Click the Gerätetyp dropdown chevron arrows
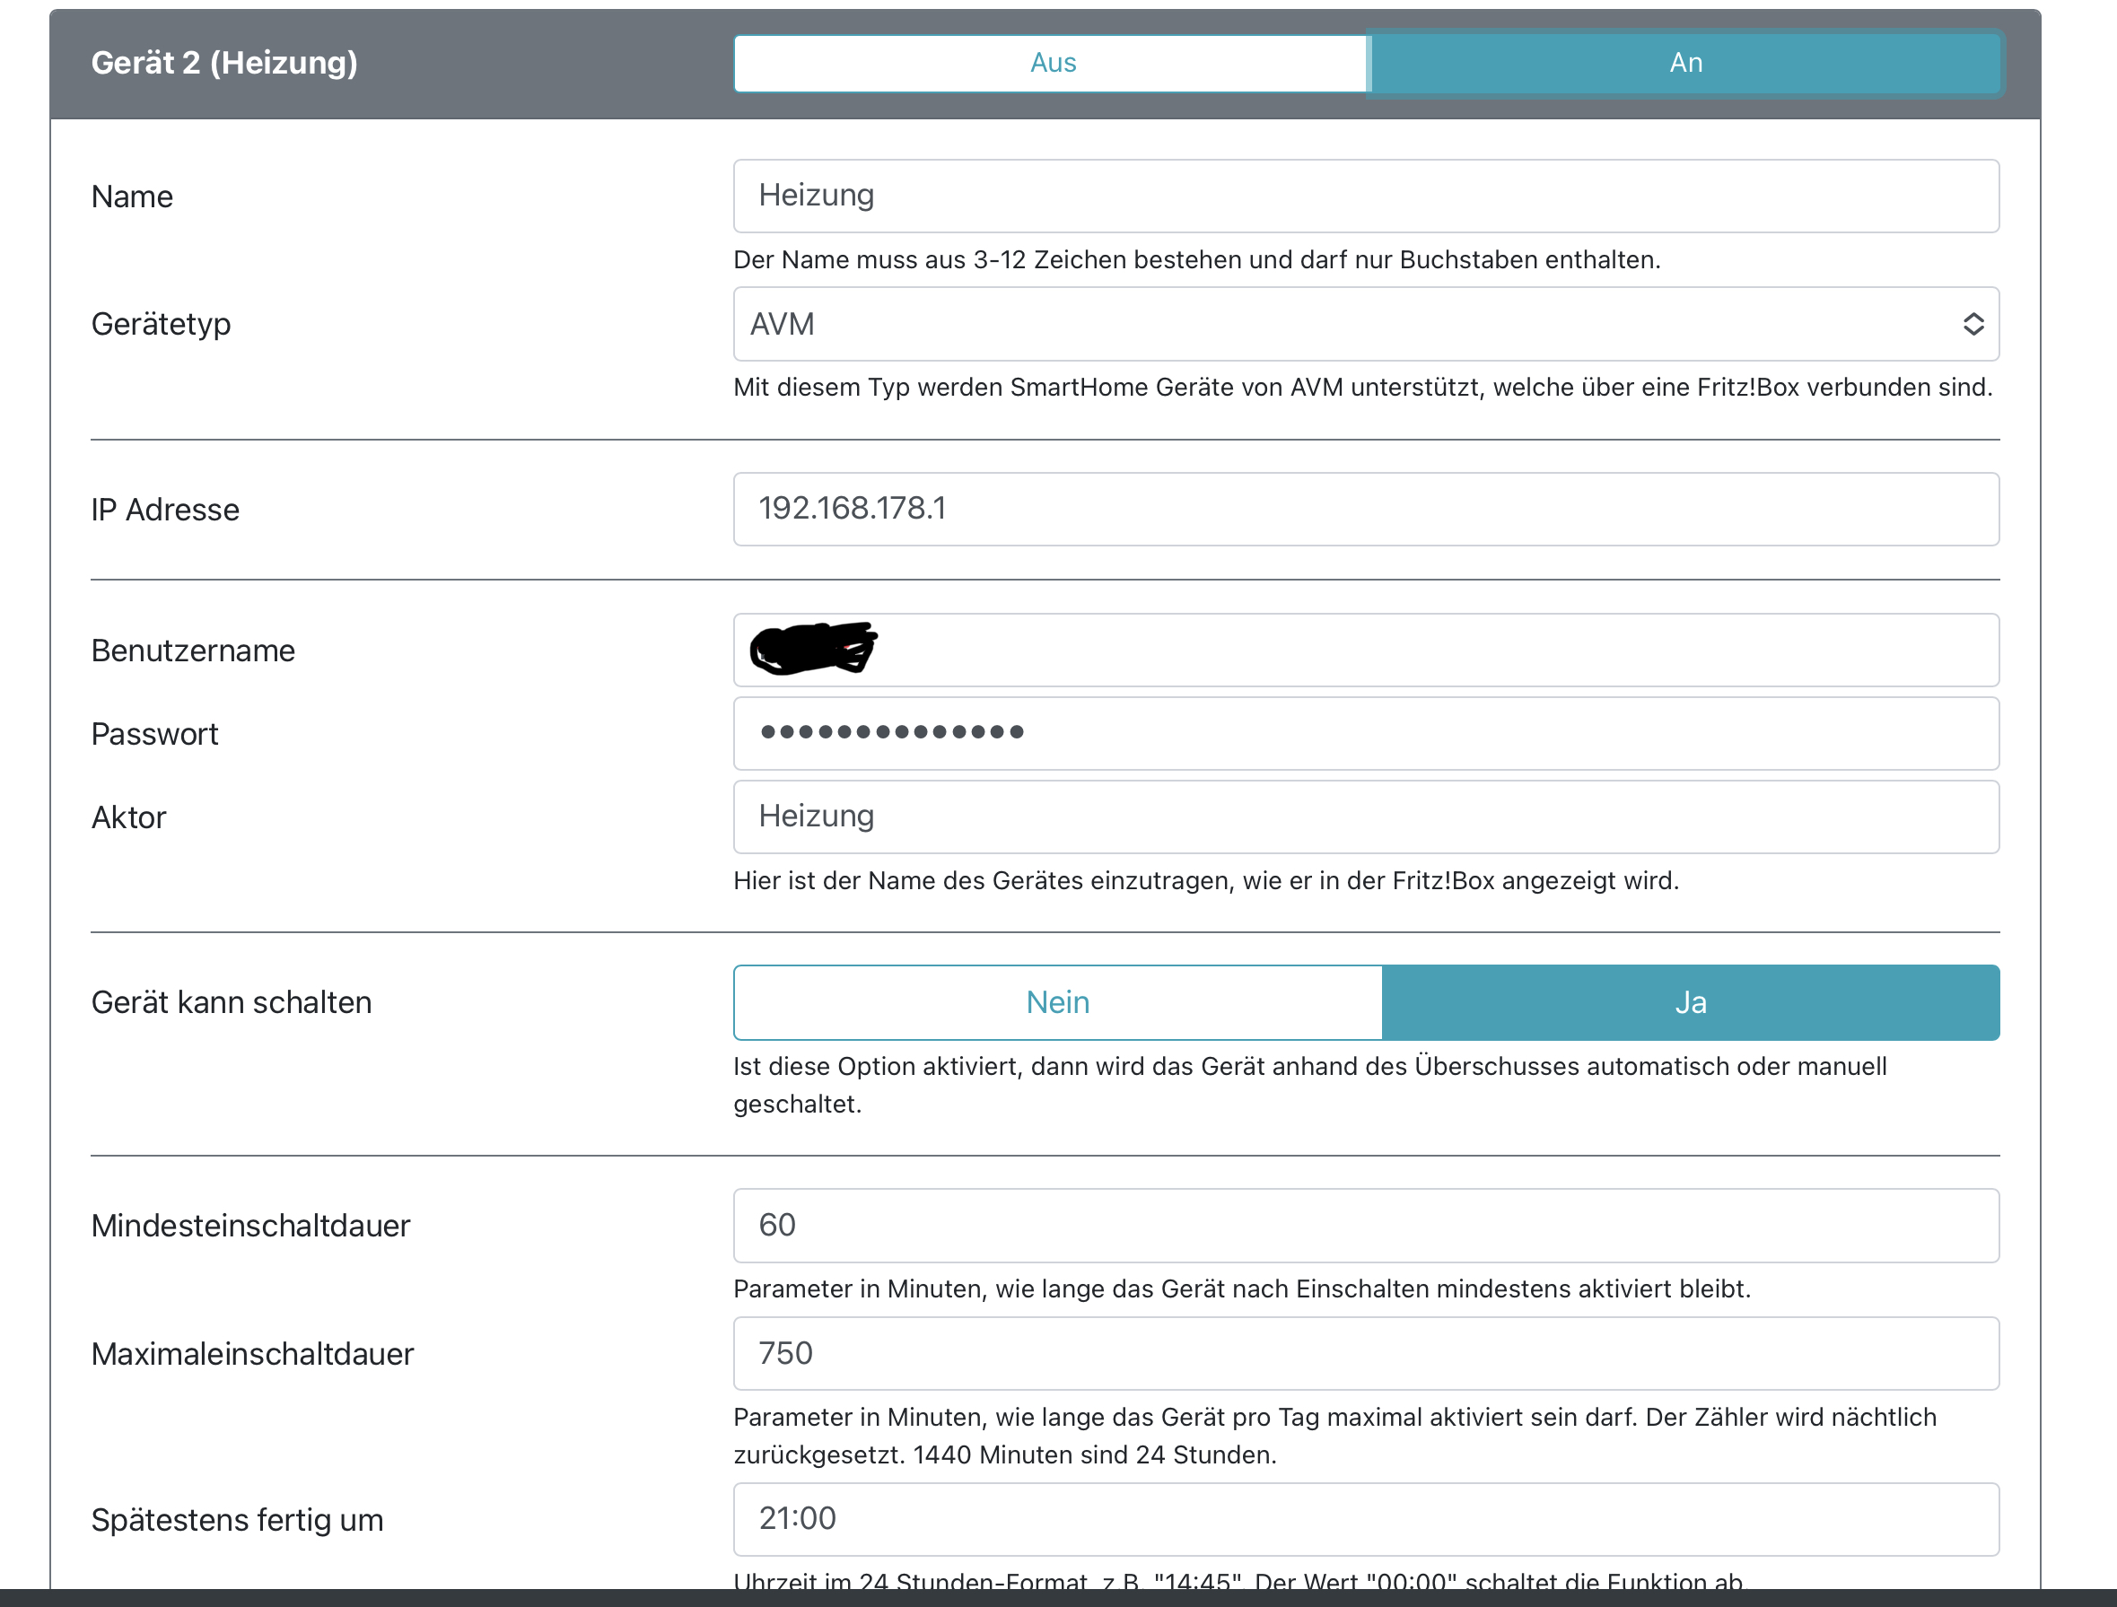Image resolution: width=2117 pixels, height=1607 pixels. (1973, 325)
